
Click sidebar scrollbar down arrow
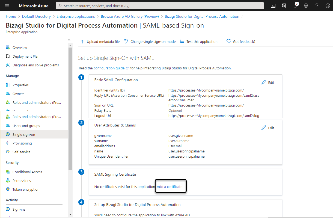coord(70,214)
